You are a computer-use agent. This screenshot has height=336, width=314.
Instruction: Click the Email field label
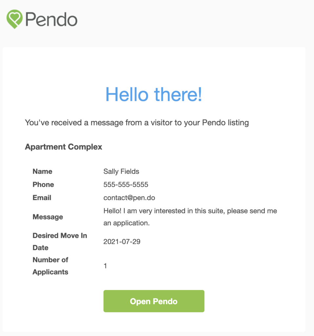pyautogui.click(x=42, y=198)
